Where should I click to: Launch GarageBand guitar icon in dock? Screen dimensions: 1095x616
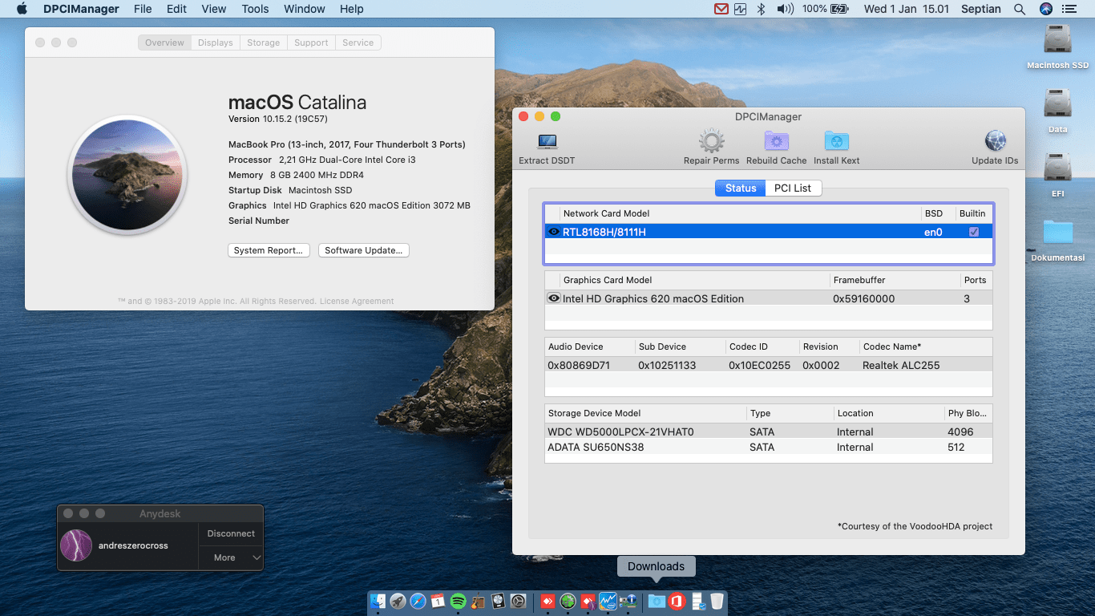click(x=479, y=601)
